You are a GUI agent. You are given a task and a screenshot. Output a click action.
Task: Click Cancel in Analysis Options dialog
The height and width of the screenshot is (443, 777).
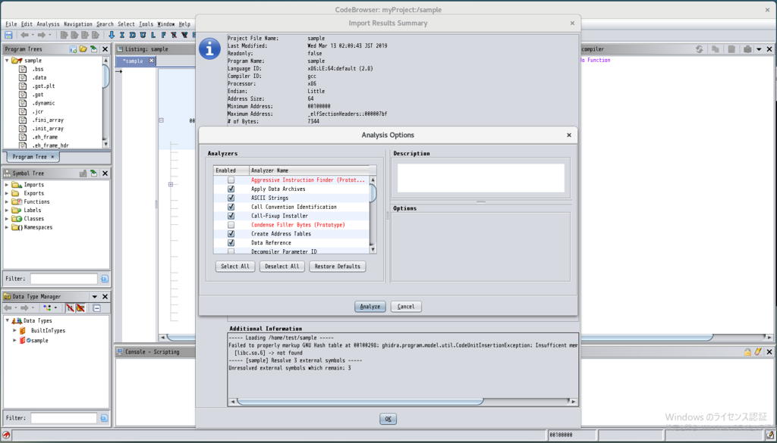click(406, 307)
